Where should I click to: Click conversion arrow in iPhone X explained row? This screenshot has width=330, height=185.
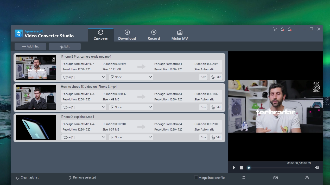click(141, 127)
